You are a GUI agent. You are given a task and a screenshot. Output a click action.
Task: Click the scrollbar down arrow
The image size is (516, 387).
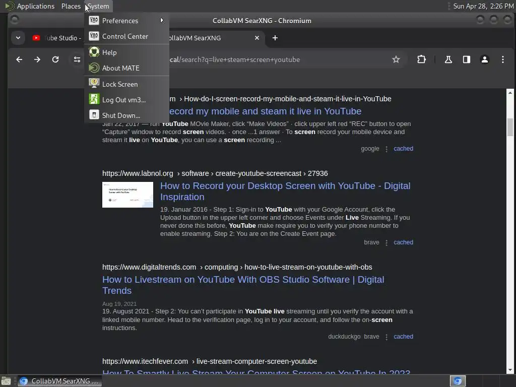(x=510, y=370)
